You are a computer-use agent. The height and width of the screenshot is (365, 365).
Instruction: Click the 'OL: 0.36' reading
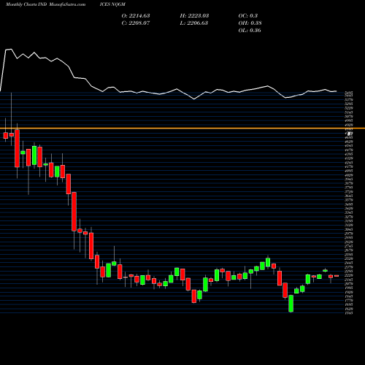[x=250, y=30]
